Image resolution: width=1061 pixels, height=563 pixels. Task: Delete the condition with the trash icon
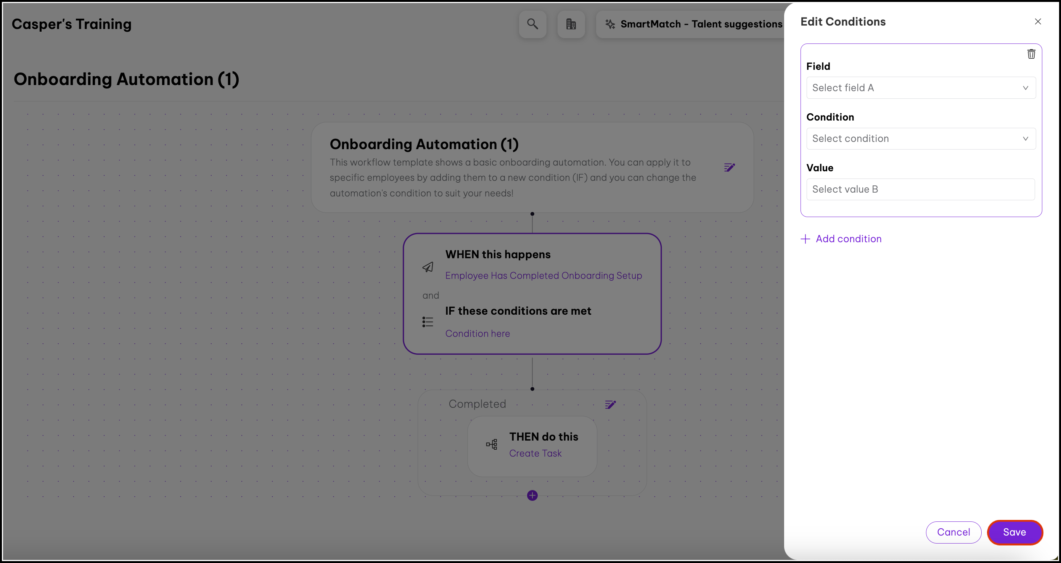(x=1031, y=54)
